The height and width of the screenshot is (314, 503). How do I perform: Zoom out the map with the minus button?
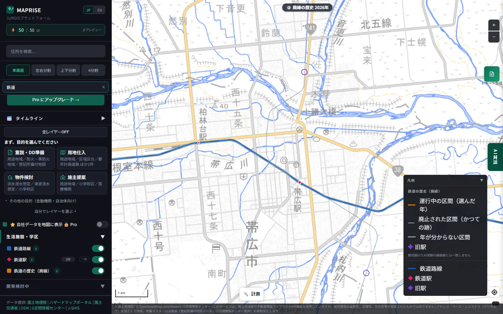pyautogui.click(x=494, y=37)
